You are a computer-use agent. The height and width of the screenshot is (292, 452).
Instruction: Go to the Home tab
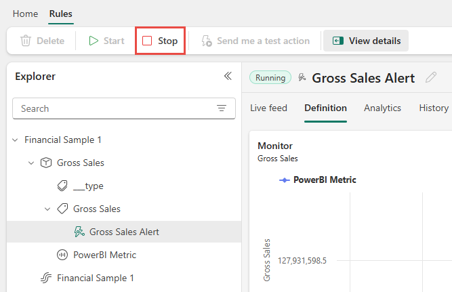(25, 14)
